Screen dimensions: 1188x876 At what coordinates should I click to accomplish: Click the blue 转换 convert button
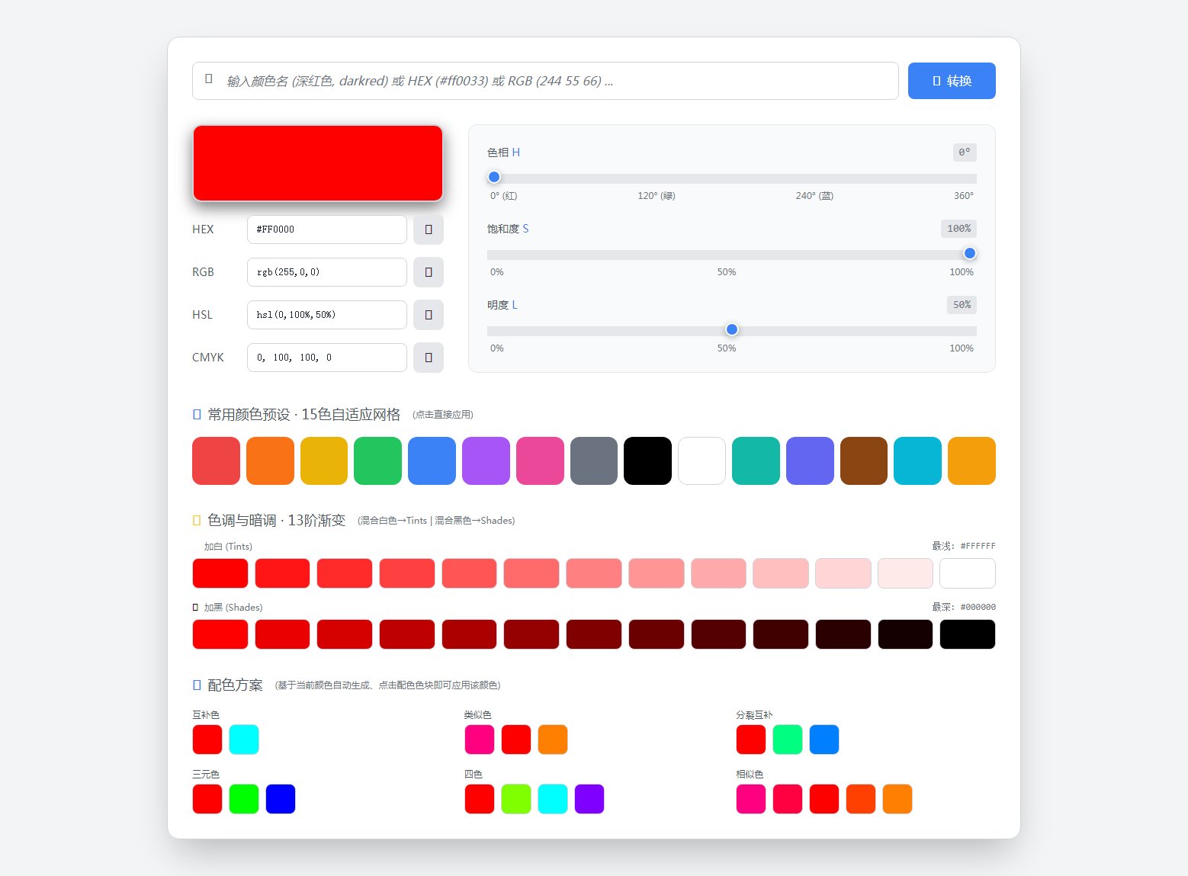coord(951,81)
